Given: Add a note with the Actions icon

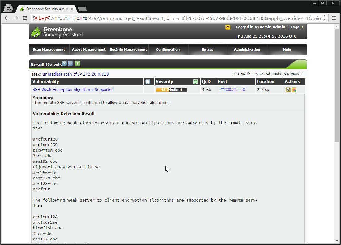Looking at the screenshot, I should click(288, 90).
